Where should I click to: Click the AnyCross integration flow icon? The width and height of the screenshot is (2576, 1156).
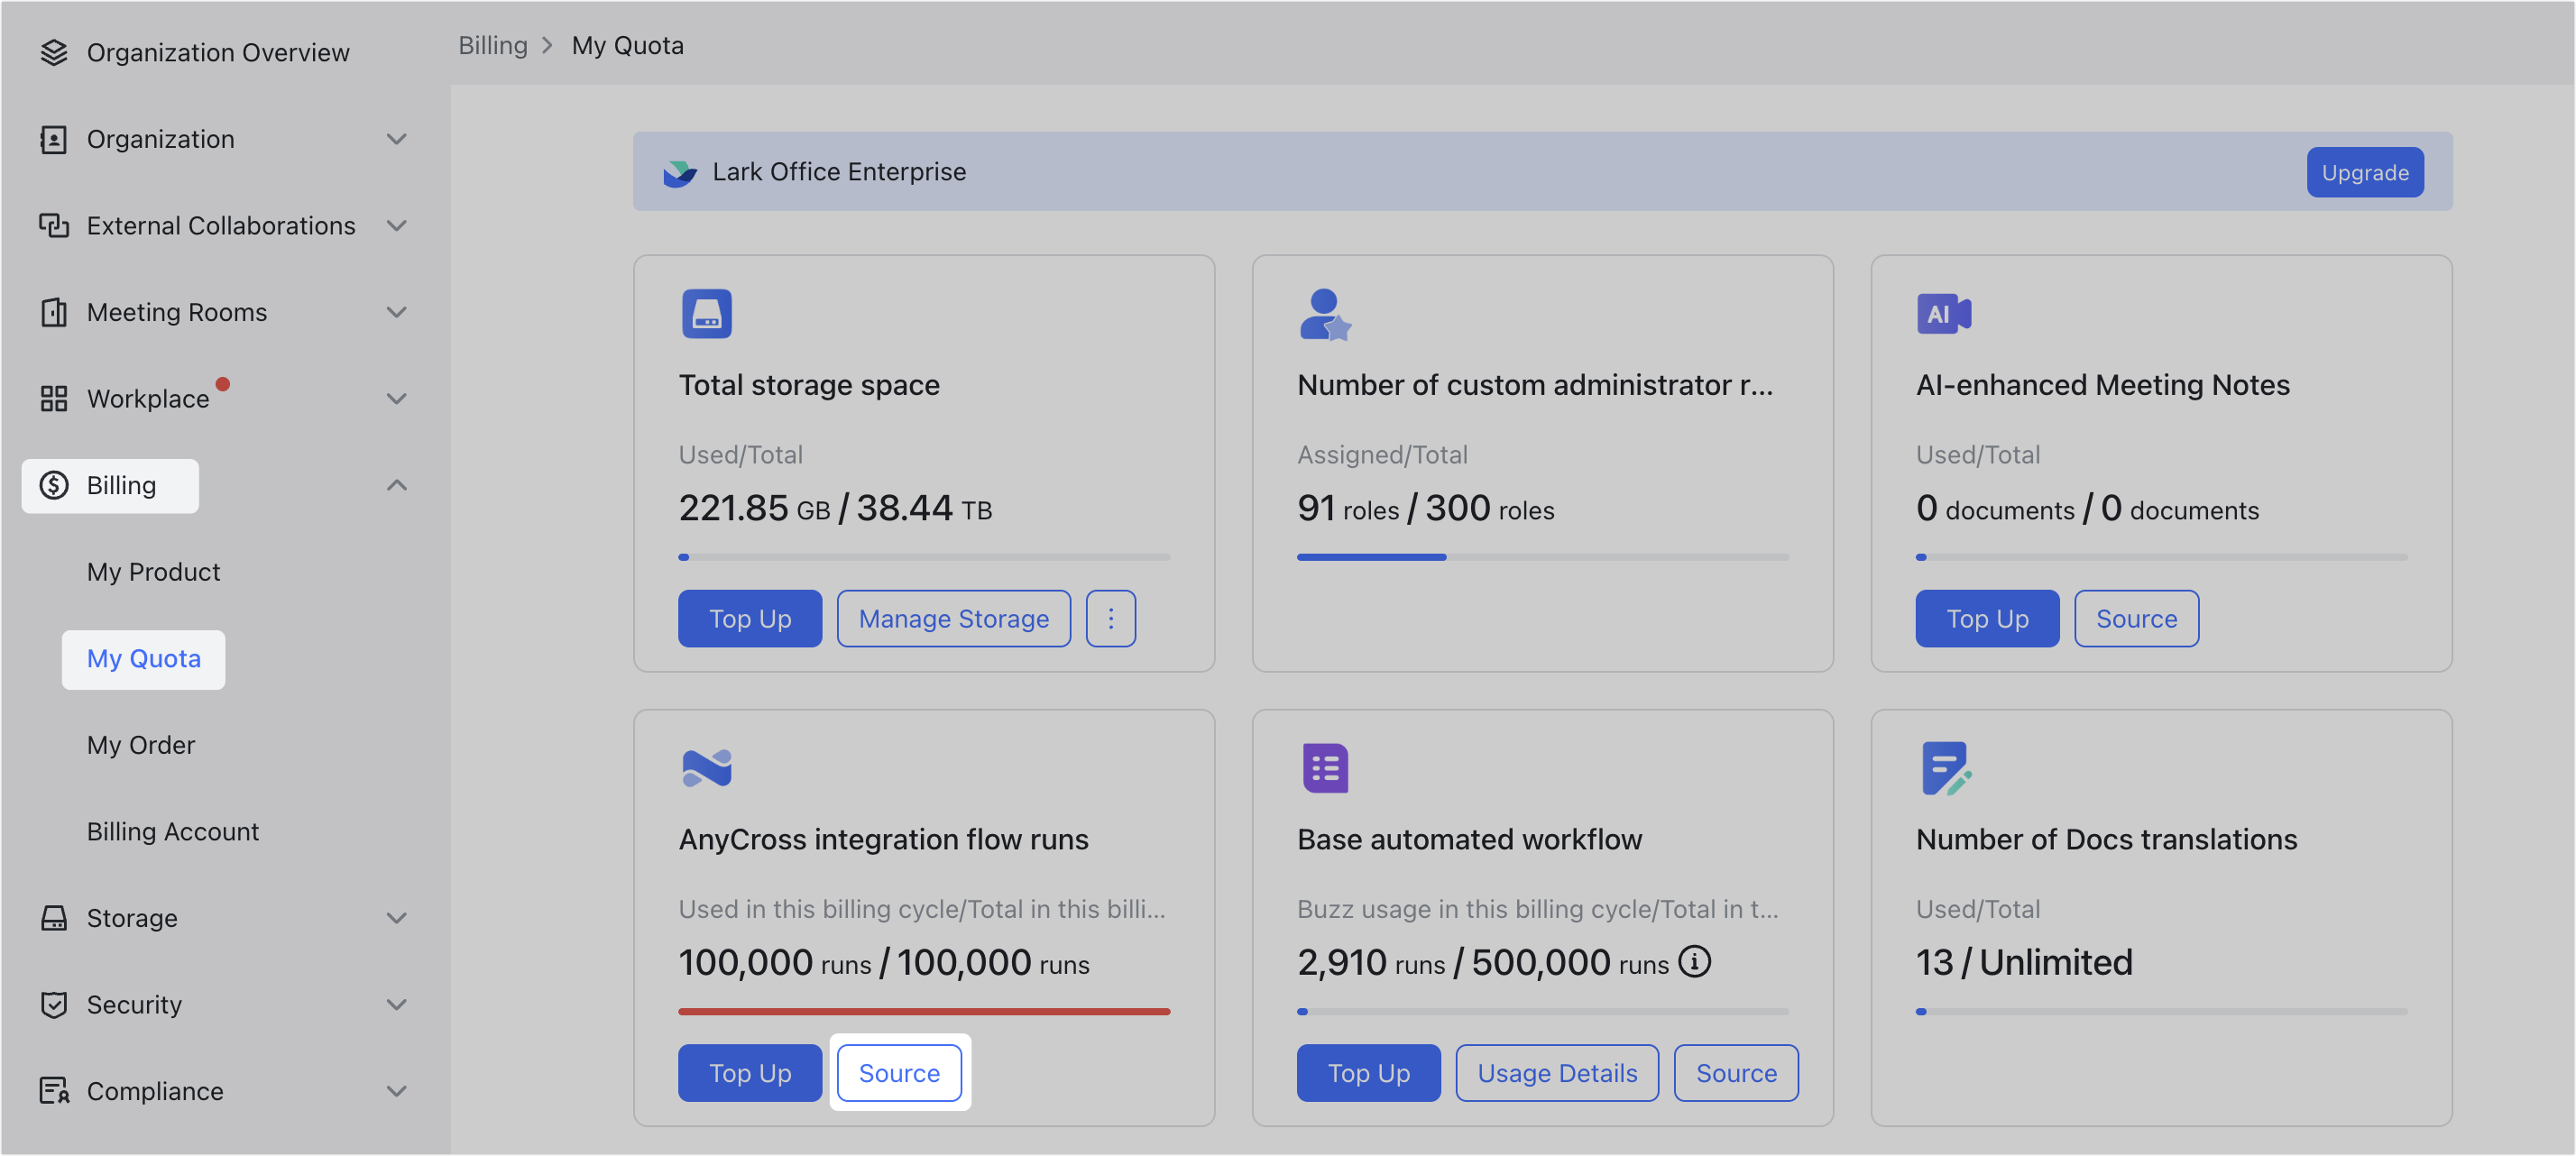click(x=706, y=768)
